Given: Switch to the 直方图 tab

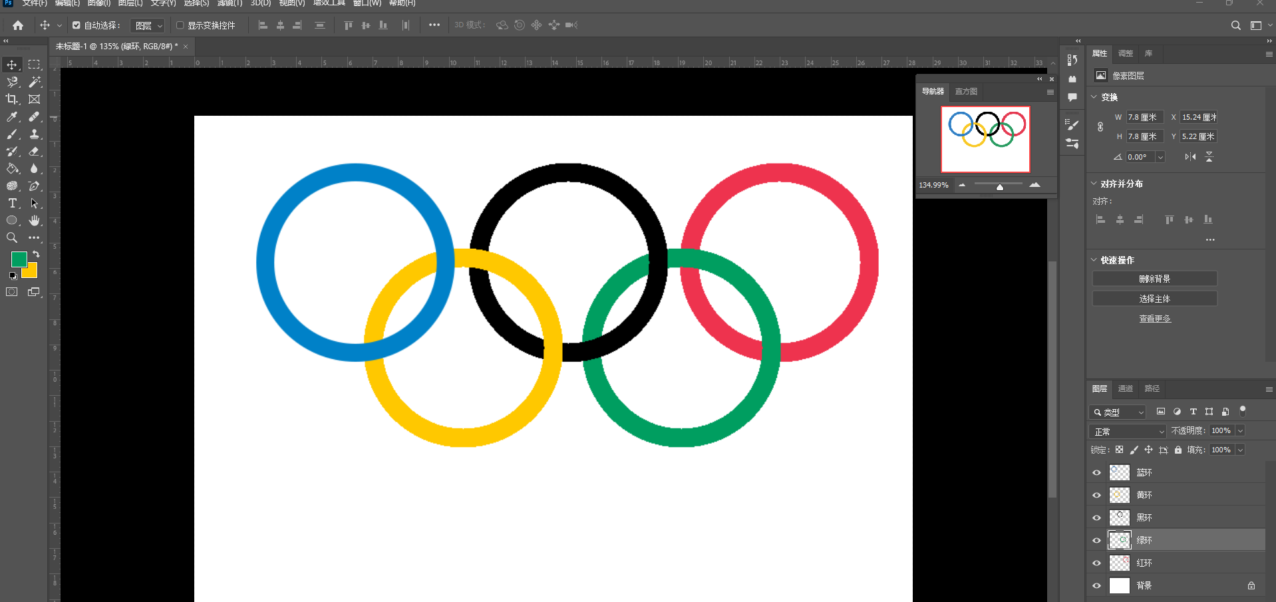Looking at the screenshot, I should pyautogui.click(x=966, y=92).
